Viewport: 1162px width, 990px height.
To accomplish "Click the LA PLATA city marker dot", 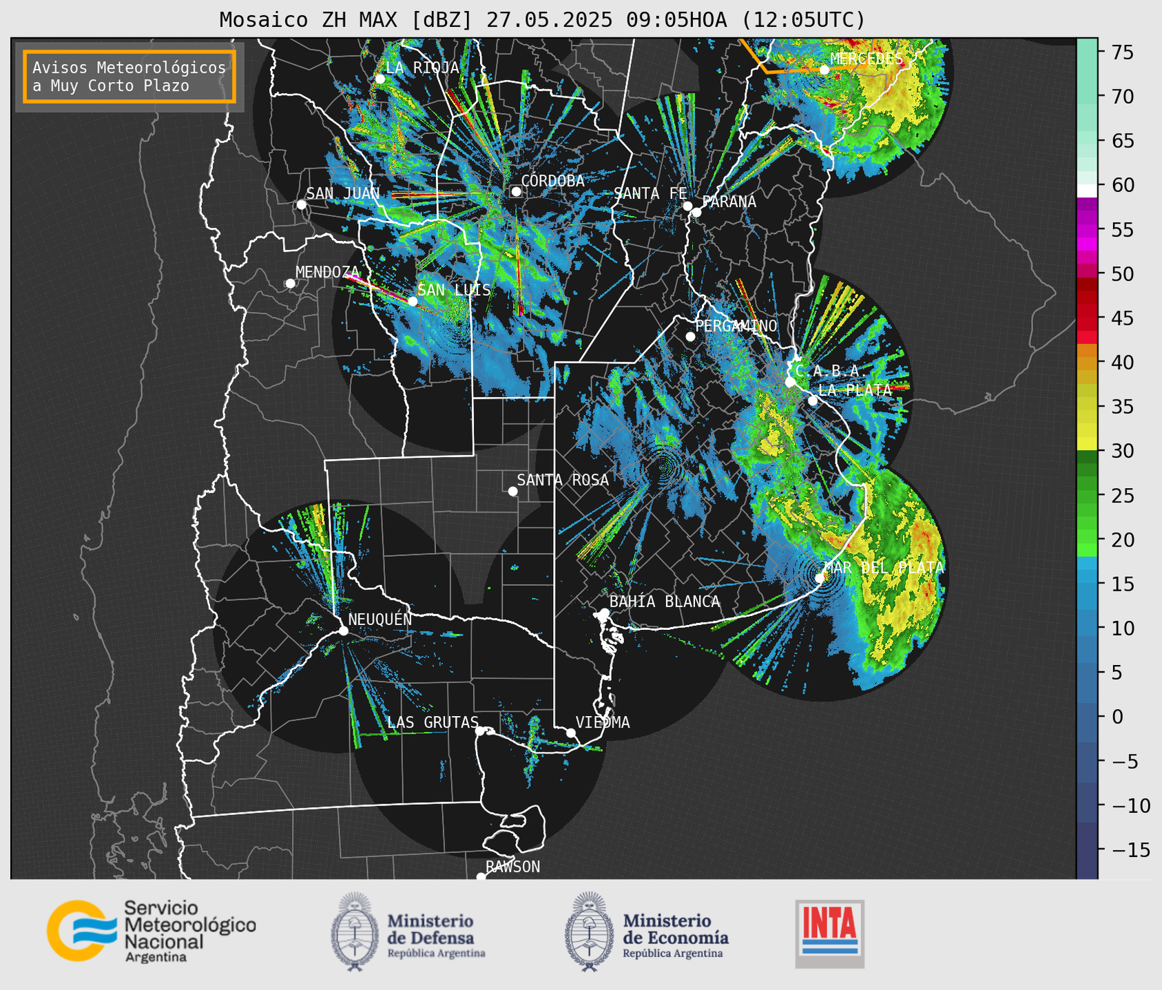I will click(813, 401).
